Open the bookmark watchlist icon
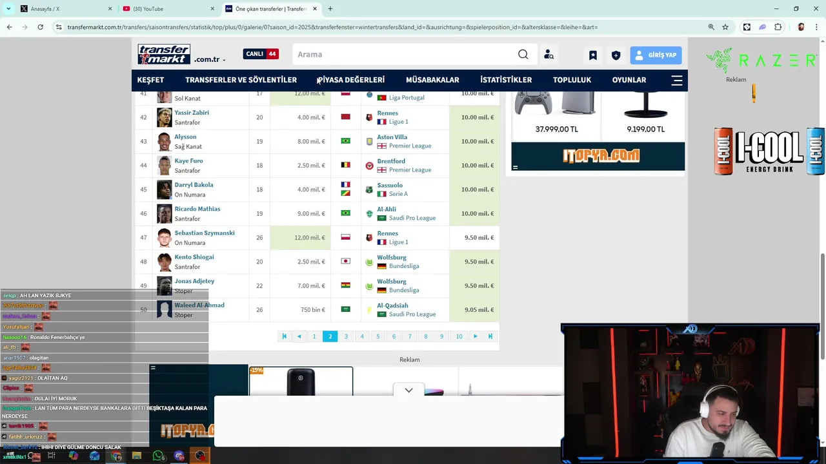The image size is (826, 464). 593,55
